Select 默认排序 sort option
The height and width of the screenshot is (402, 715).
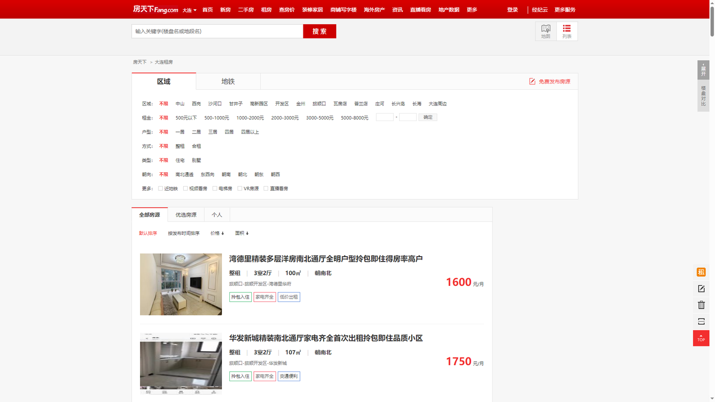click(148, 233)
